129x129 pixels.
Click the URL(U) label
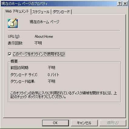[14, 37]
